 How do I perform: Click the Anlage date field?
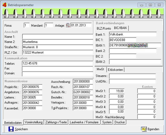click(x=81, y=25)
